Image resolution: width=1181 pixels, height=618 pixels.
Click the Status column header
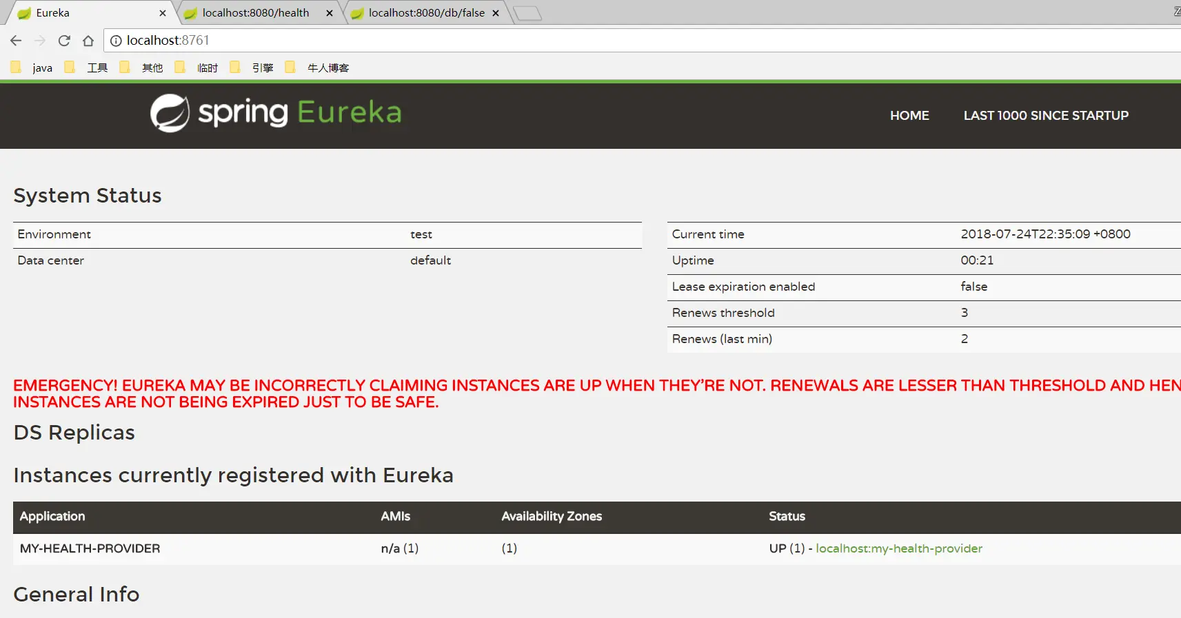point(787,517)
